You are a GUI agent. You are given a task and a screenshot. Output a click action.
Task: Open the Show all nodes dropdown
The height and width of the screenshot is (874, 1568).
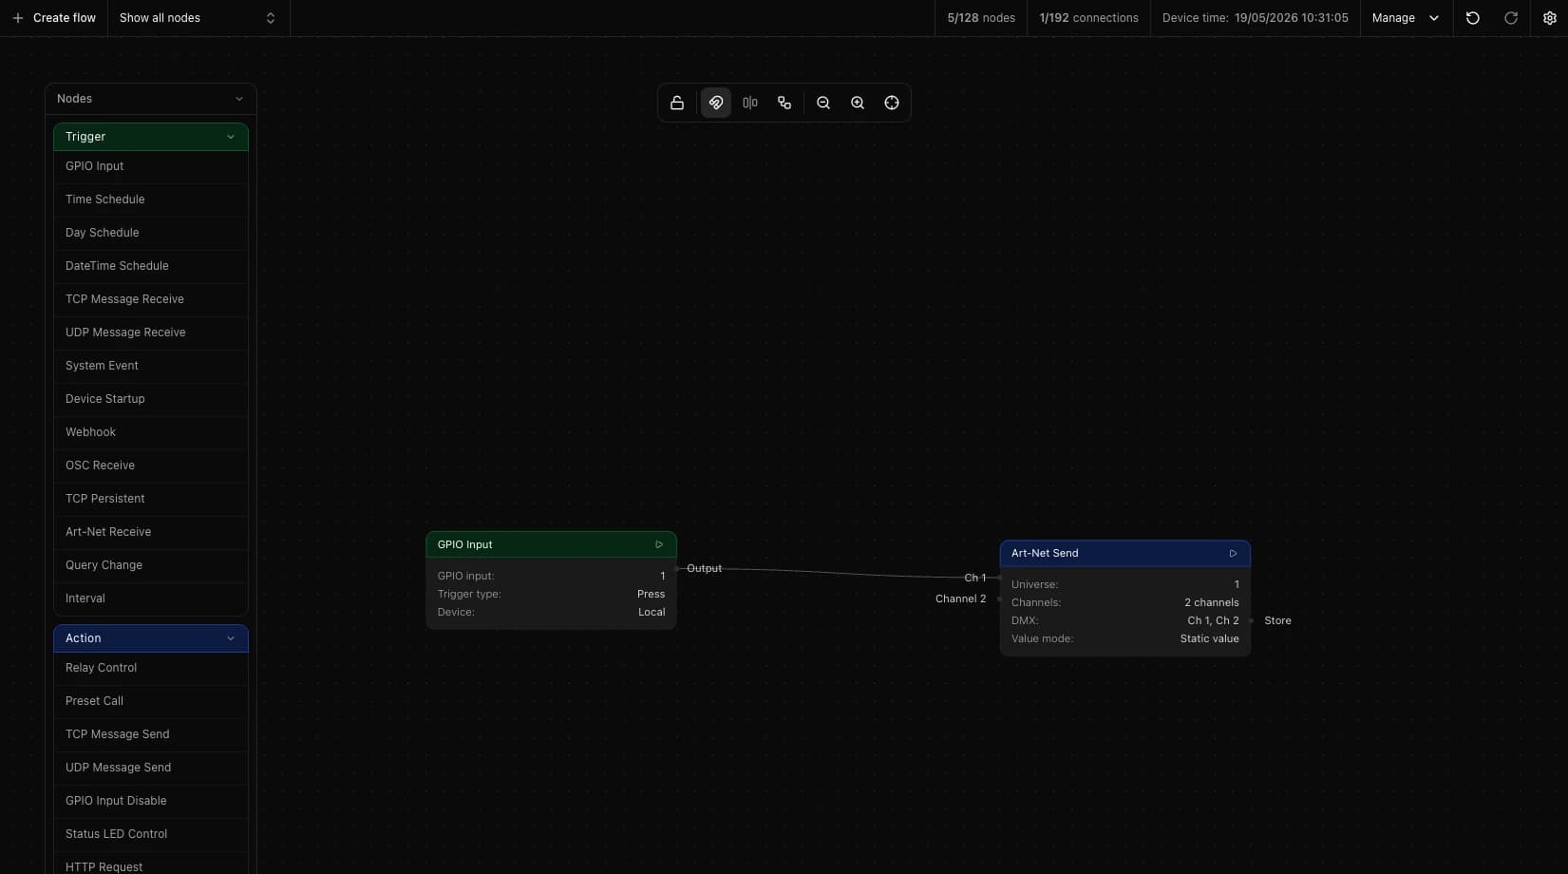pyautogui.click(x=198, y=18)
